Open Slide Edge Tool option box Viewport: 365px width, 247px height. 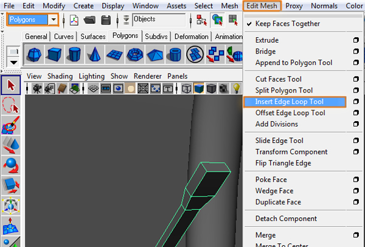click(356, 141)
